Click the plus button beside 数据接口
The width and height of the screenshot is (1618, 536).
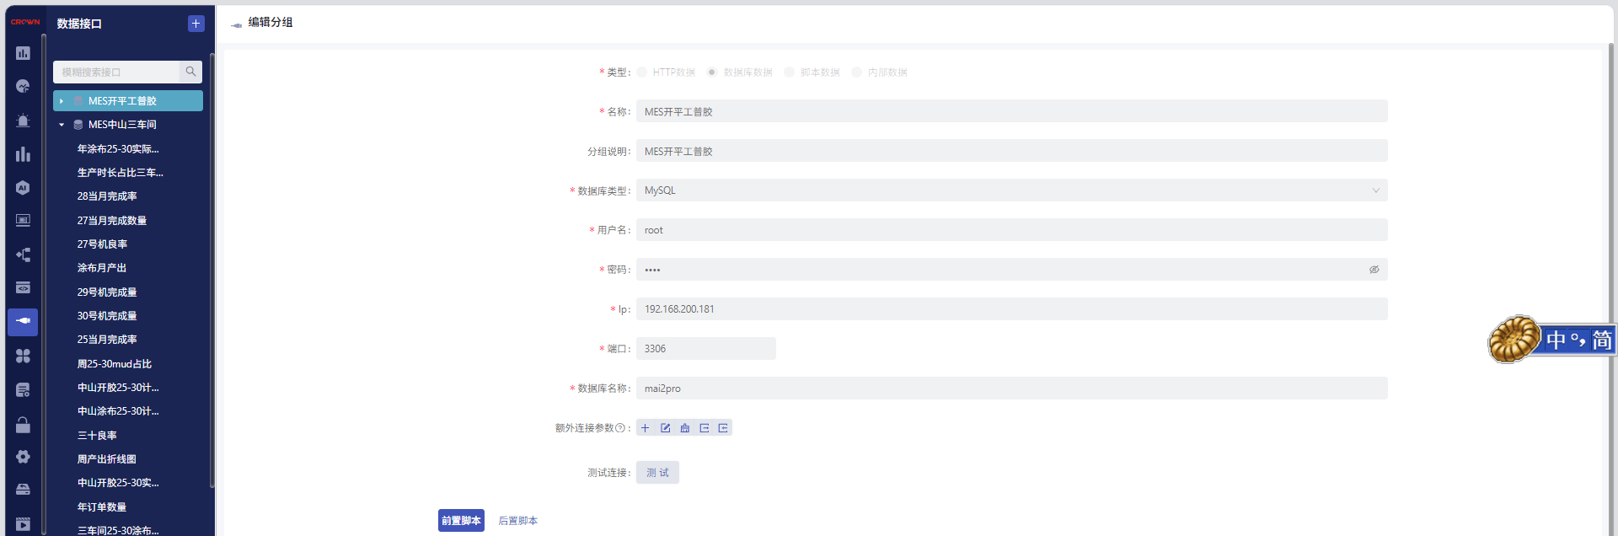click(x=196, y=24)
